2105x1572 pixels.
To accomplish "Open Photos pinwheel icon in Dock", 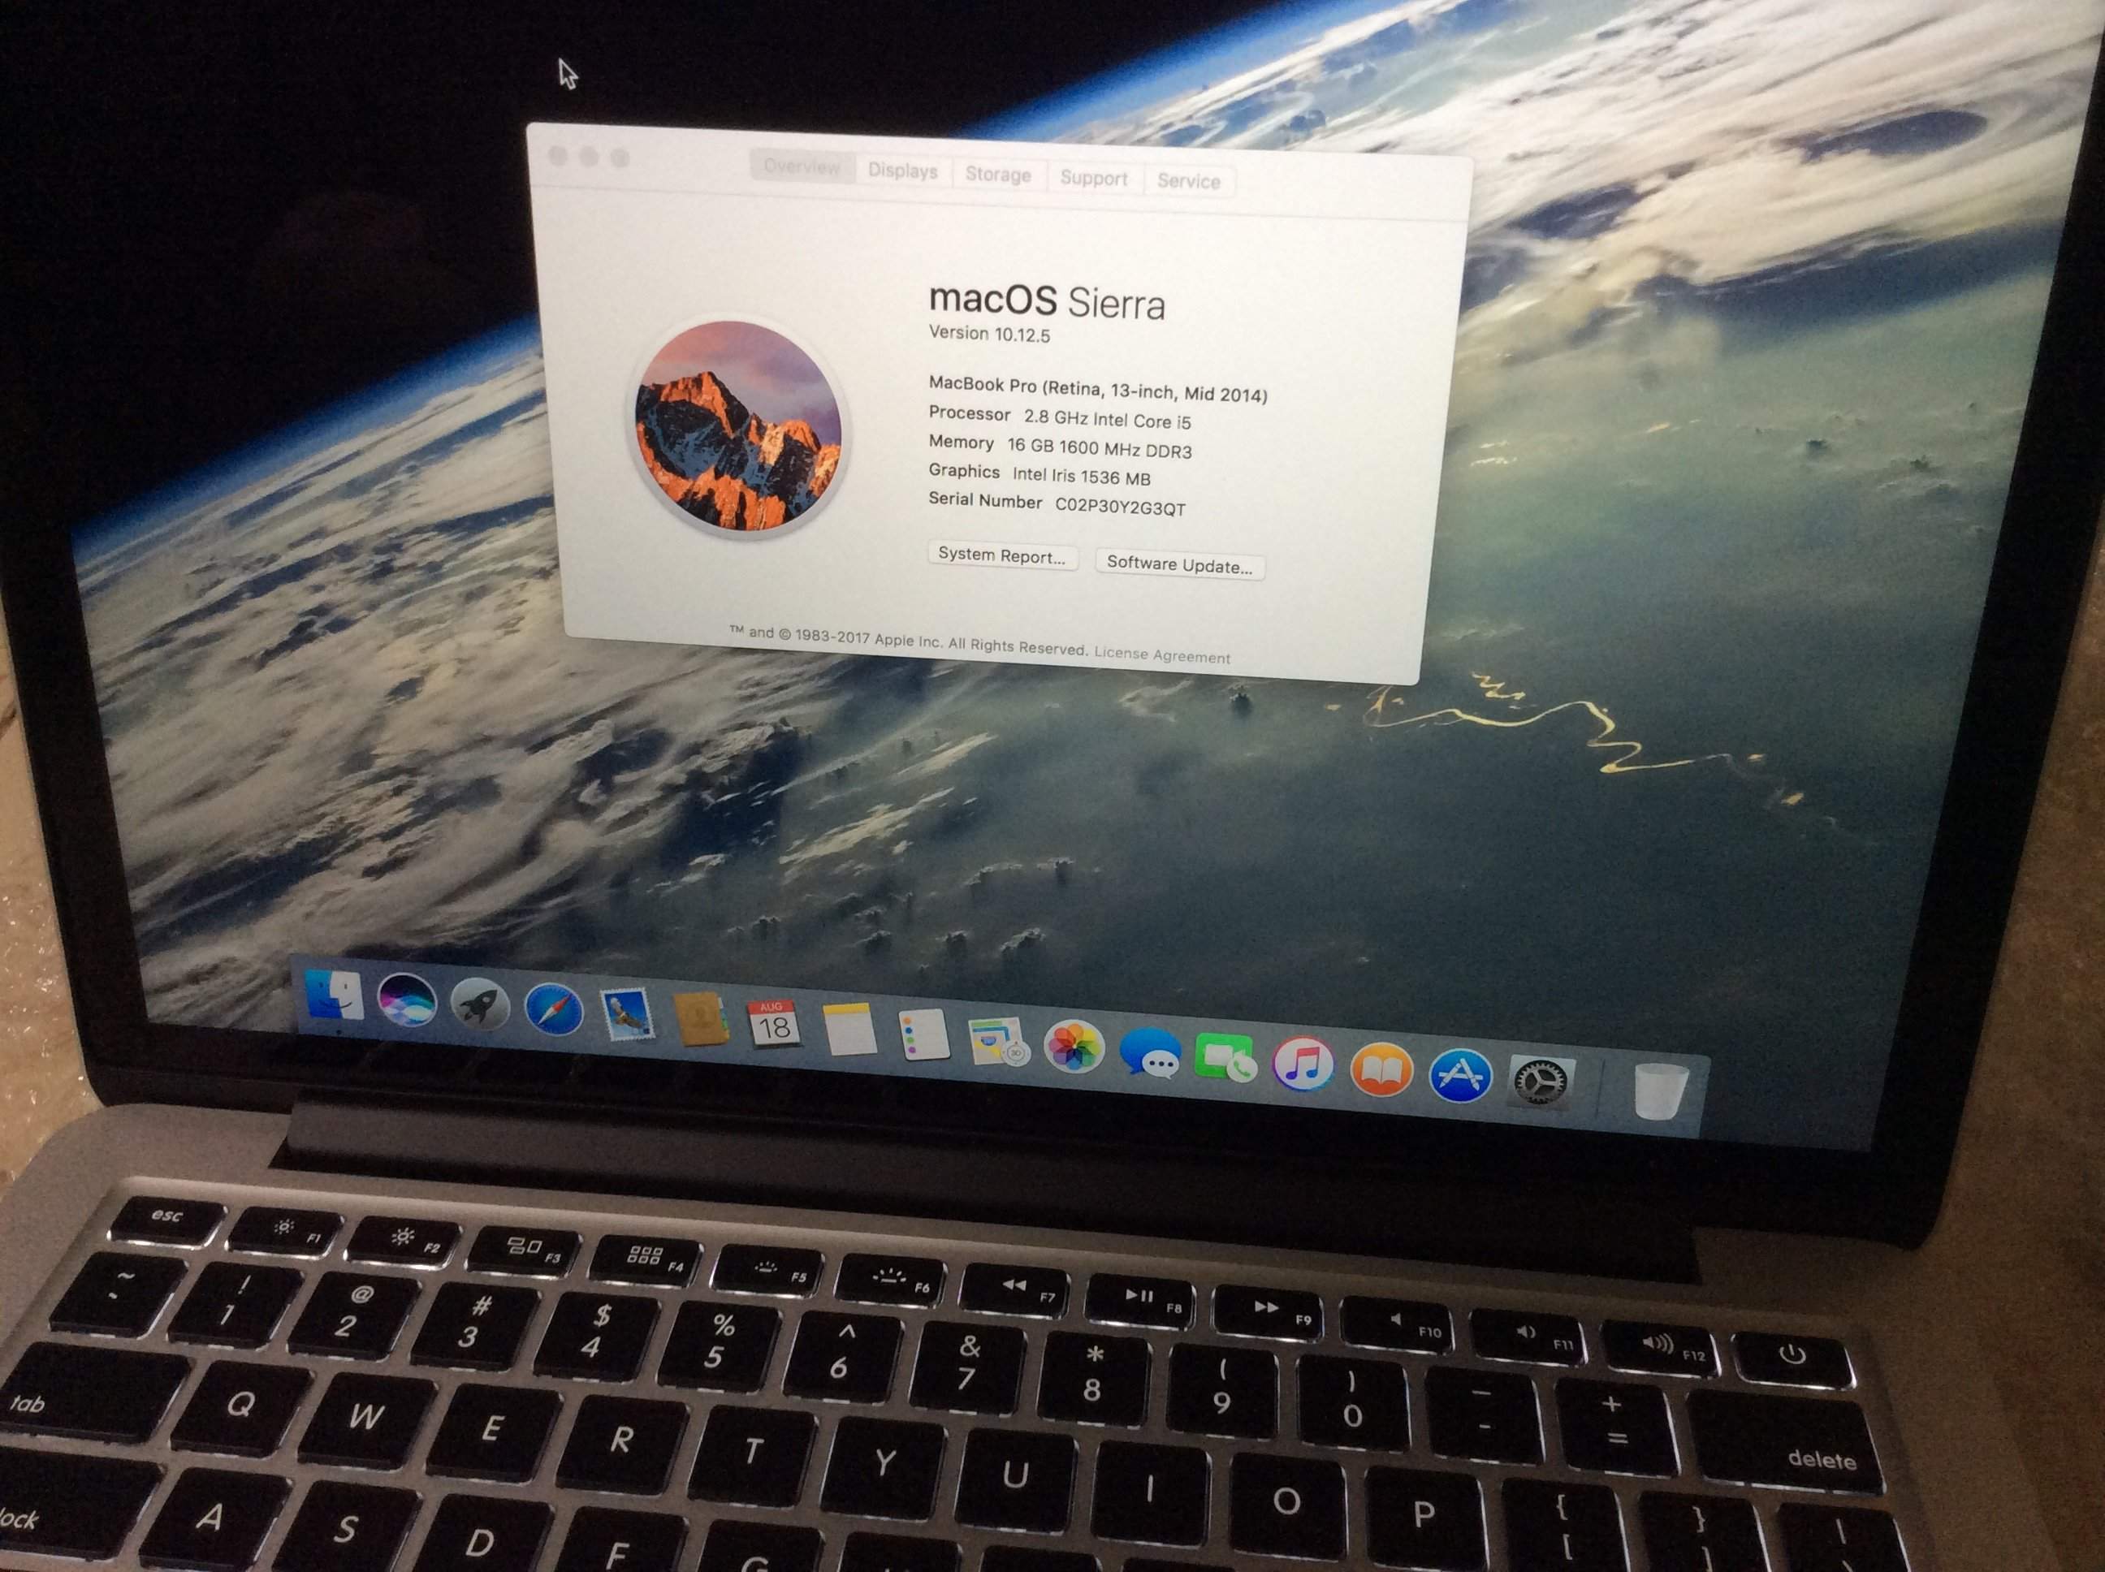I will tap(1074, 1047).
